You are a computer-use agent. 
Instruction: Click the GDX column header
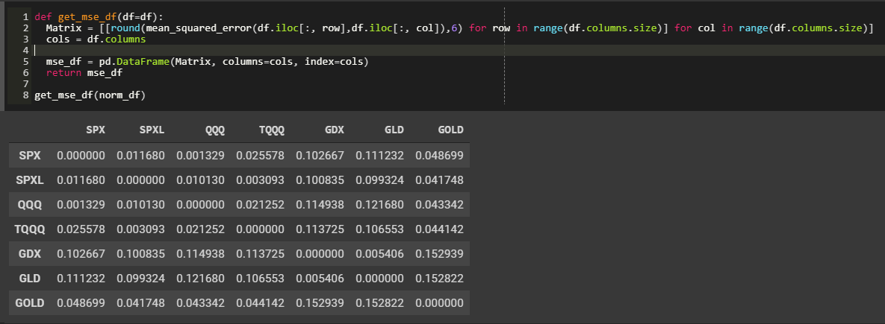[334, 130]
